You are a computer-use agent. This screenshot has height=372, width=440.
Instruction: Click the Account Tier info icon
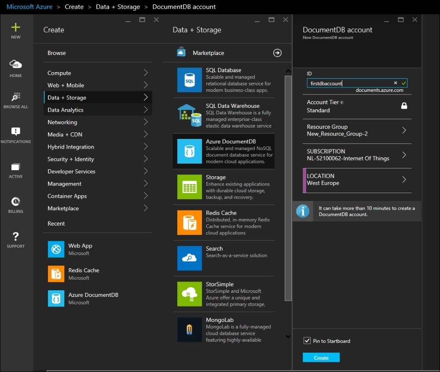click(x=341, y=102)
